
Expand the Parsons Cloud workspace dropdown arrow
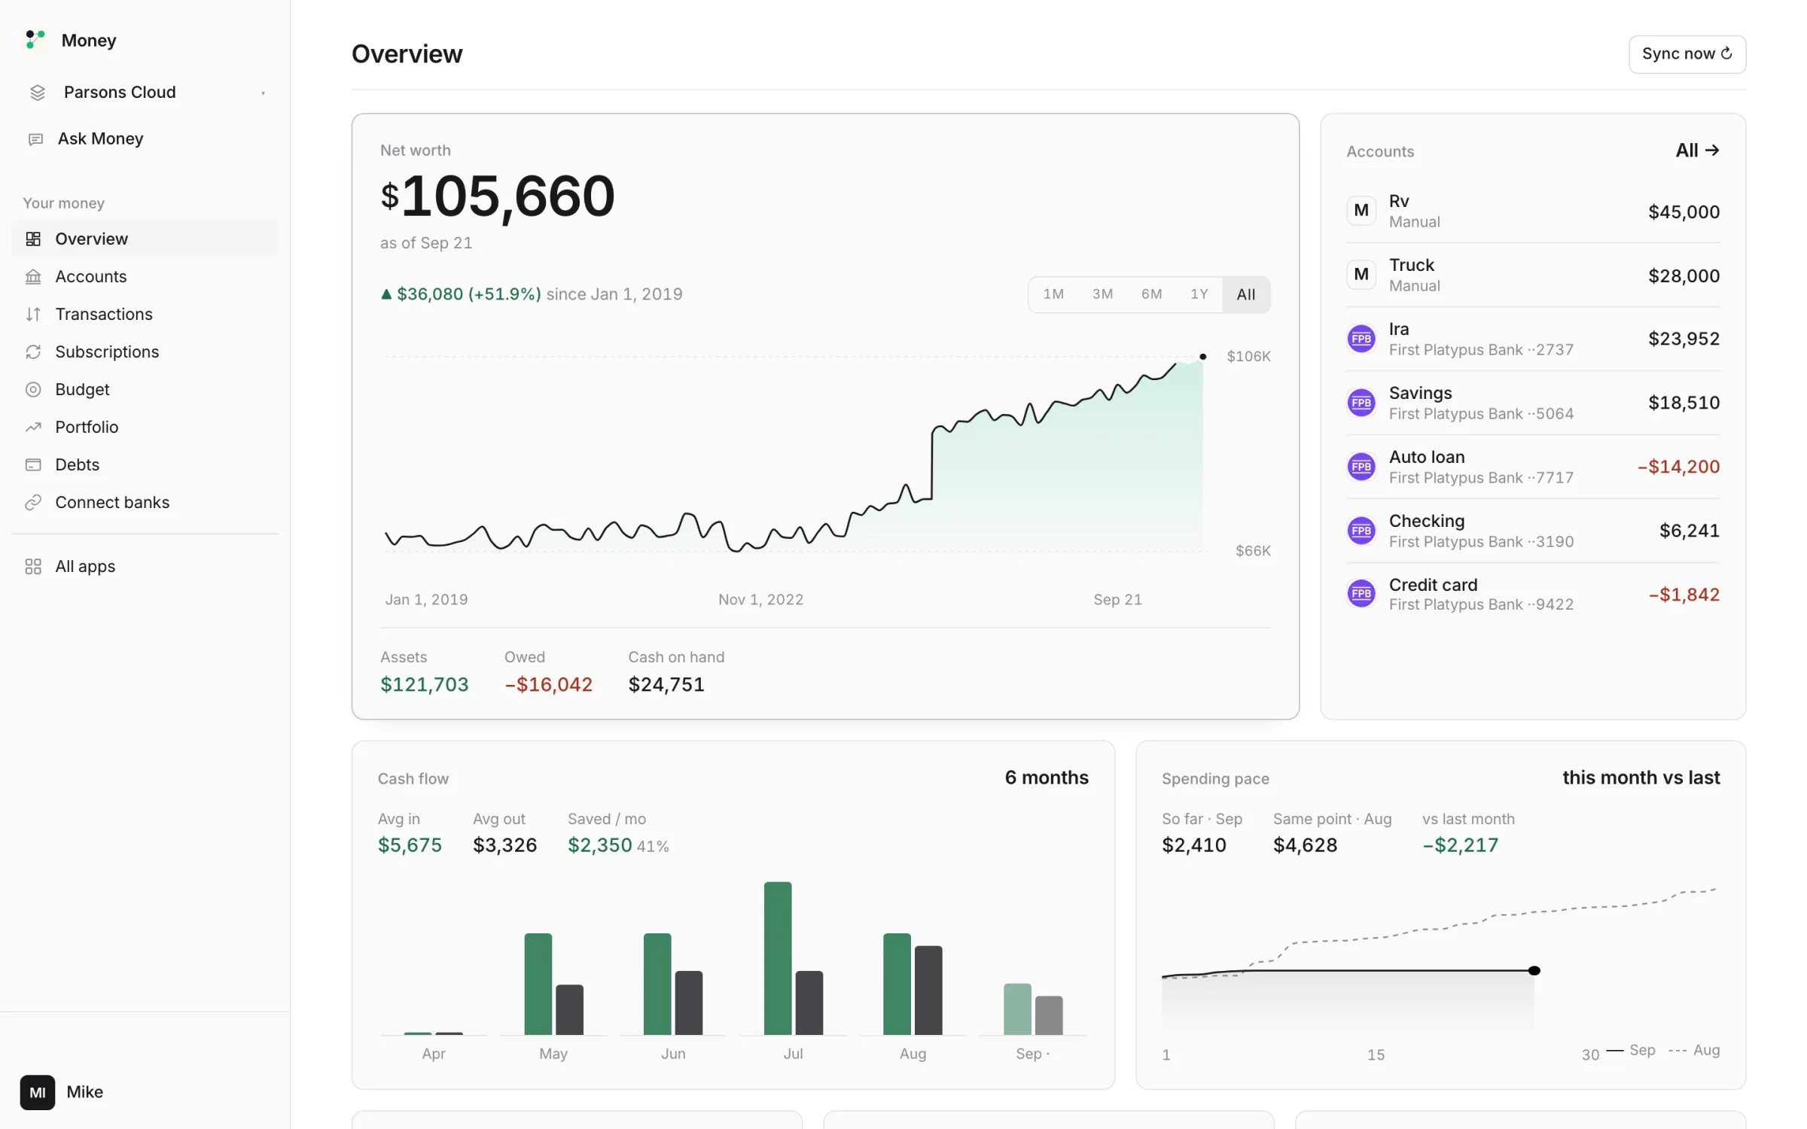pos(263,93)
